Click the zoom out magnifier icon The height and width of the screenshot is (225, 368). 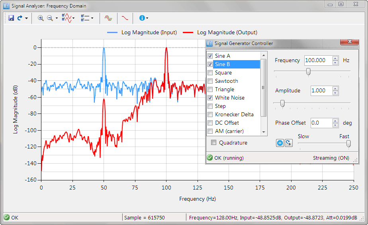tap(50, 18)
